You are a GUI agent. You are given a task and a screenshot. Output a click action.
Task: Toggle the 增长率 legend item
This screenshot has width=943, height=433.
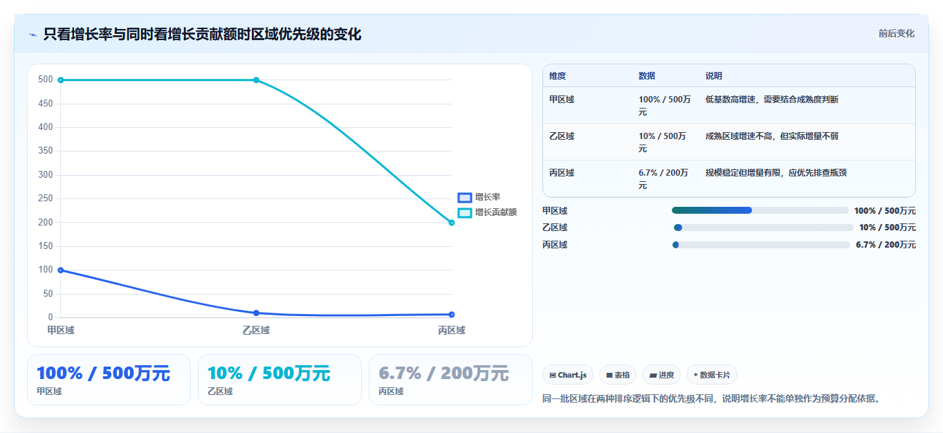(x=479, y=197)
